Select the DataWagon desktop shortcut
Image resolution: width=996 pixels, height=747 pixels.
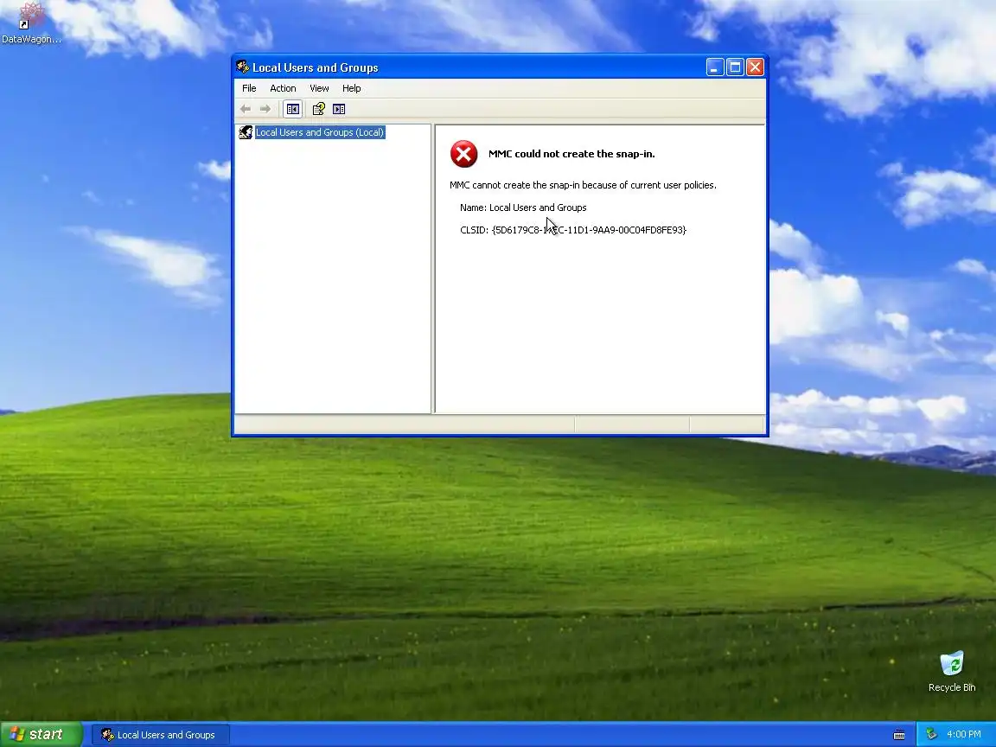32,22
